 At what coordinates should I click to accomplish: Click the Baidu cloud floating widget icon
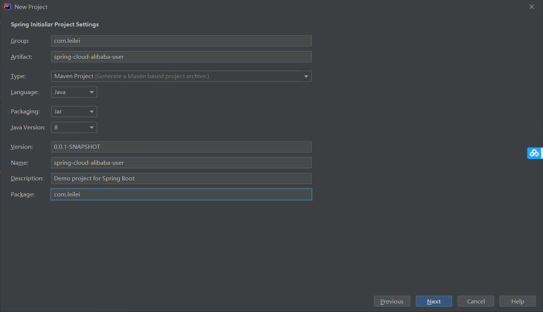(x=534, y=153)
